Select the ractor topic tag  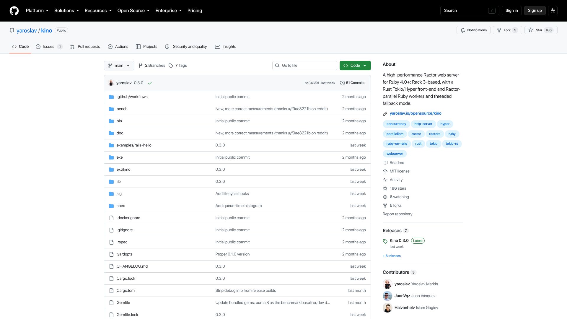point(416,134)
